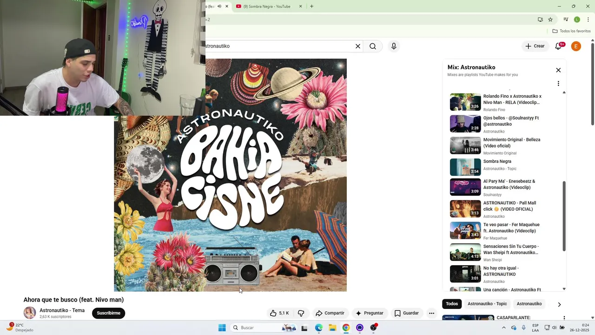Select the Todos filter chip
The height and width of the screenshot is (335, 595).
click(452, 304)
